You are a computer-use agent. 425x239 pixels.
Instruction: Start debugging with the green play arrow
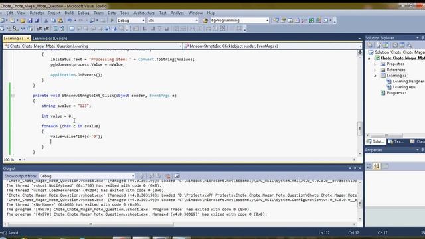pos(112,21)
